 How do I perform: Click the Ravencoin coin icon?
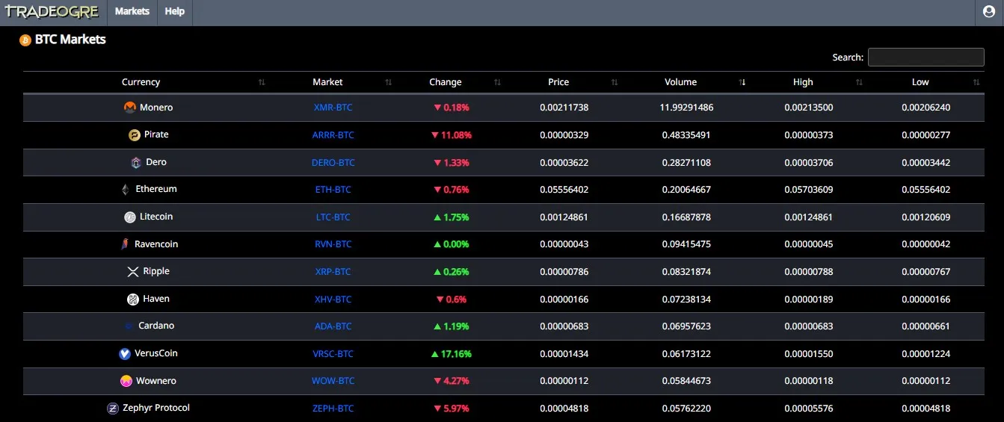[x=125, y=244]
